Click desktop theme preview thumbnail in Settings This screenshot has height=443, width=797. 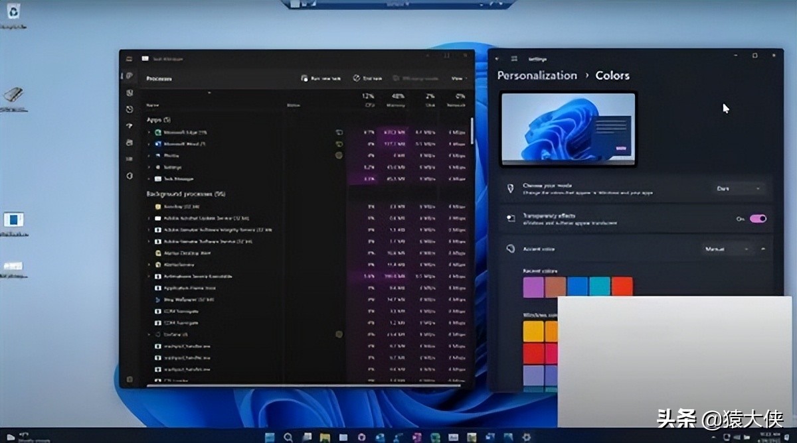pos(568,129)
